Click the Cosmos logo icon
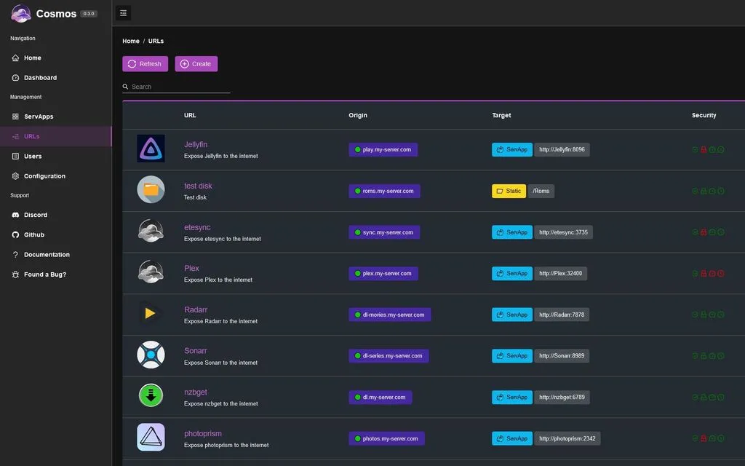Viewport: 745px width, 466px height. [21, 13]
